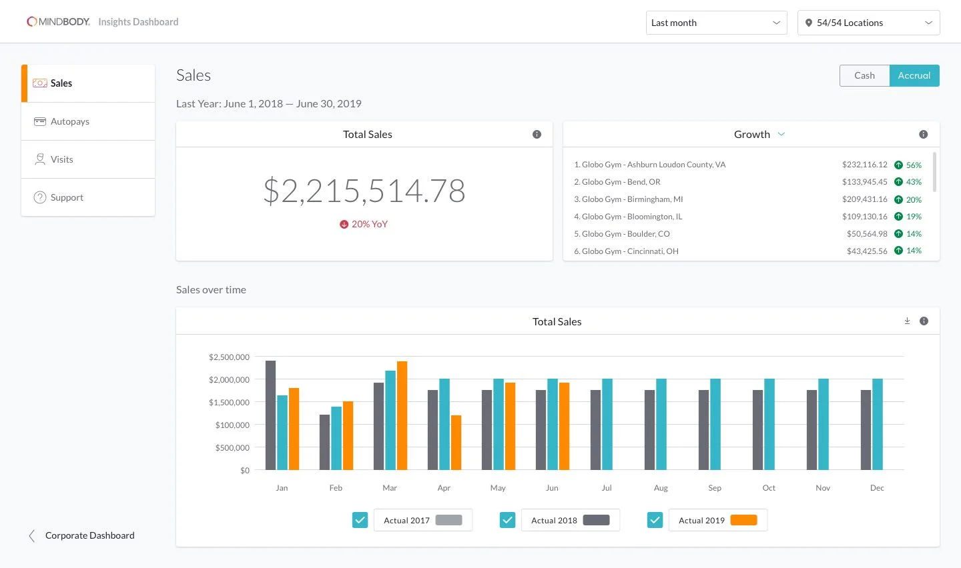Screen dimensions: 961x568
Task: Click the $133,945.45 amount
Action: 865,182
